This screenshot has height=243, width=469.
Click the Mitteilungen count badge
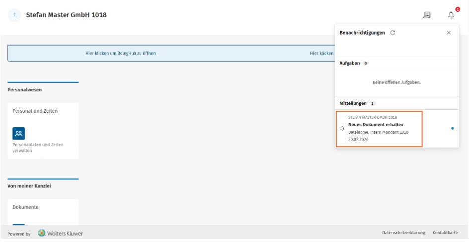pyautogui.click(x=372, y=103)
